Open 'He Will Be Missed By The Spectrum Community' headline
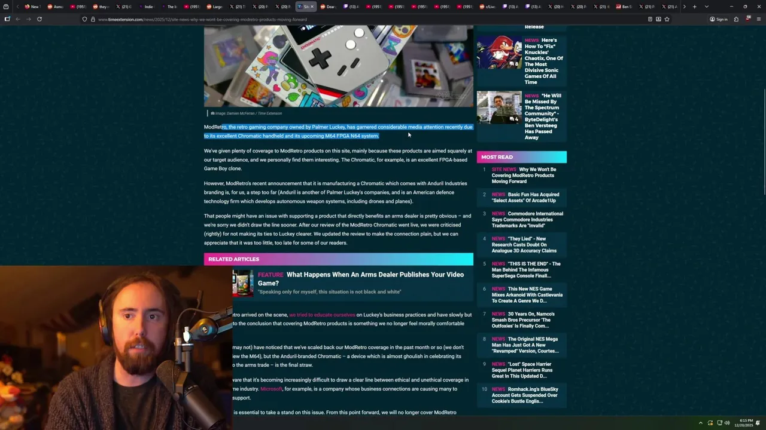 tap(543, 116)
